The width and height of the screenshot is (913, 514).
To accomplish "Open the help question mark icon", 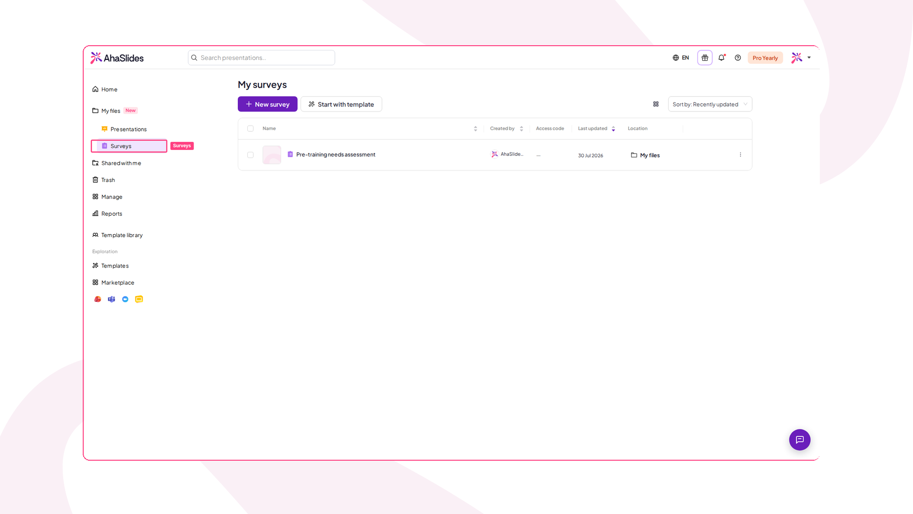I will coord(738,58).
